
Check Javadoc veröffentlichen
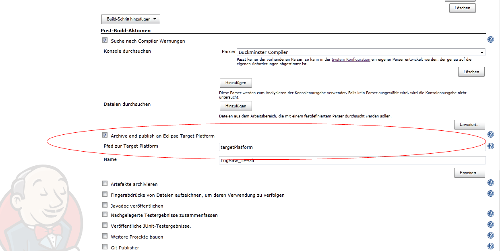click(x=105, y=205)
